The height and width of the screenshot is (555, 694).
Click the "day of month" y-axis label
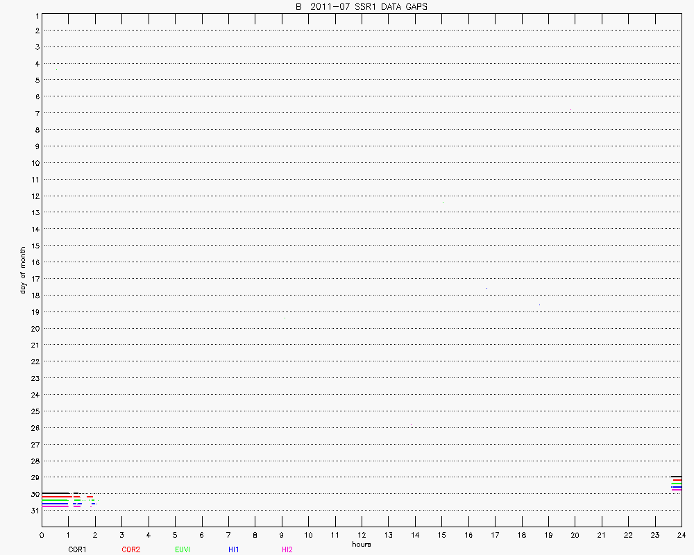point(23,270)
